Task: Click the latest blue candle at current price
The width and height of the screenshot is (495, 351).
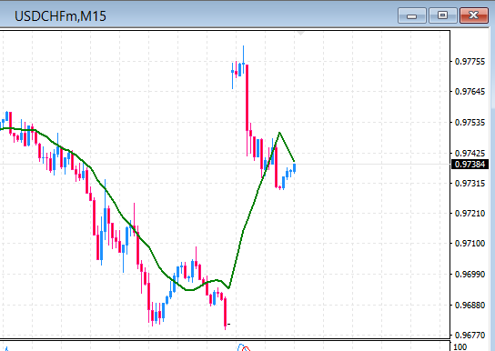Action: 295,168
